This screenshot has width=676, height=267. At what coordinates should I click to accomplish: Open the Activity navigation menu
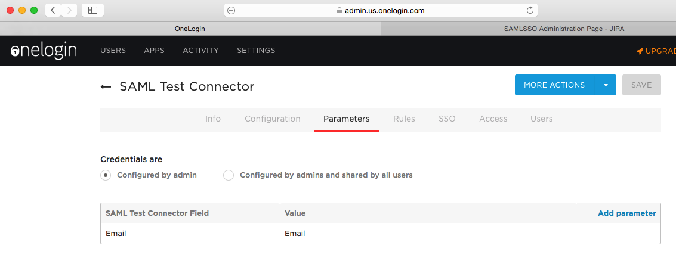(x=200, y=51)
